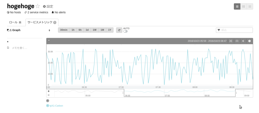Image resolution: width=259 pixels, height=113 pixels.
Task: Toggle the tpX1-Carbon series
Action: [55, 106]
